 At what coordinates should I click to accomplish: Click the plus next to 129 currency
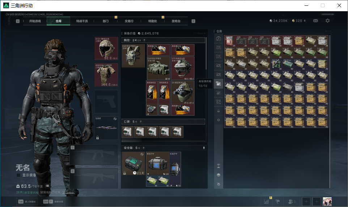(x=305, y=21)
